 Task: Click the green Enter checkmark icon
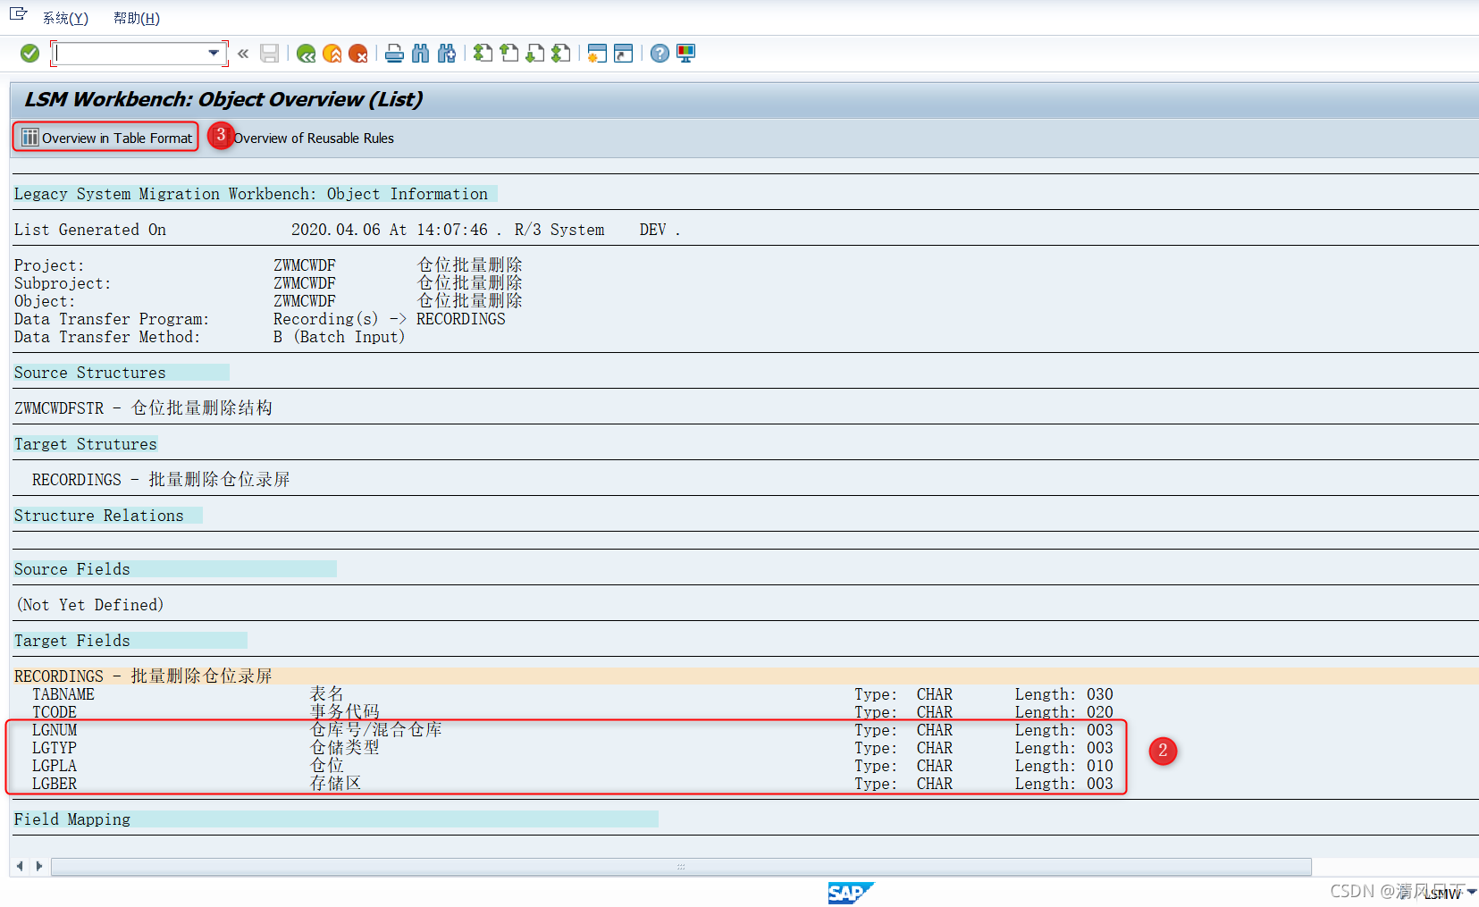tap(29, 54)
